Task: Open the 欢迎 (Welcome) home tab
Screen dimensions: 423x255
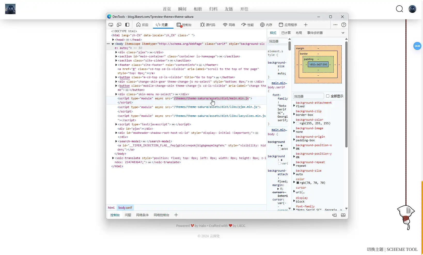Action: click(142, 25)
